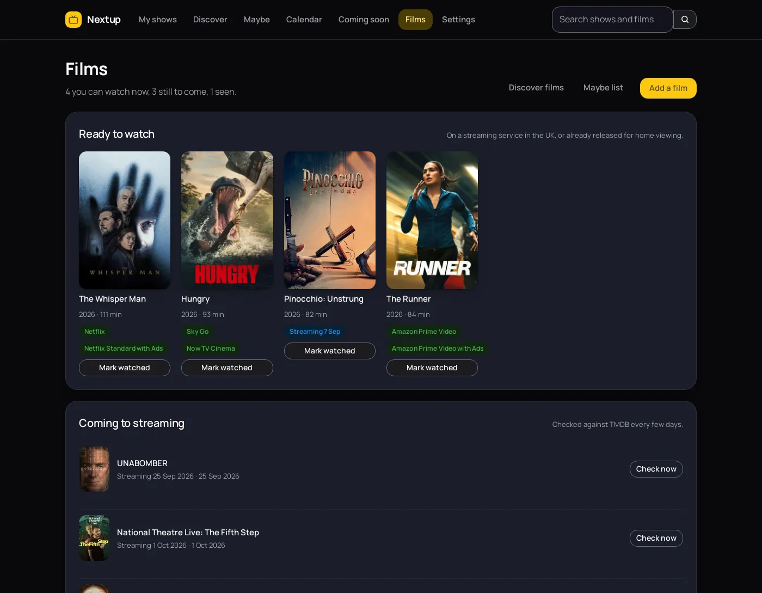Click 2026 · 82 min runtime text
The width and height of the screenshot is (762, 593).
305,315
